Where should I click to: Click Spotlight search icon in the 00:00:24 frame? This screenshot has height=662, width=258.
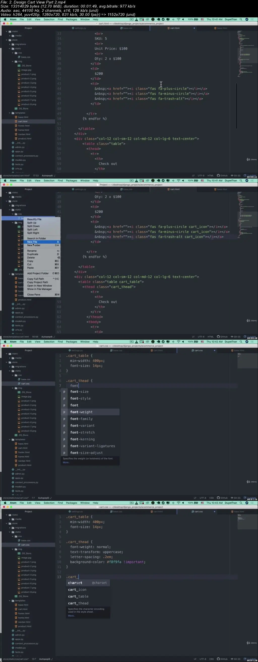coord(241,19)
